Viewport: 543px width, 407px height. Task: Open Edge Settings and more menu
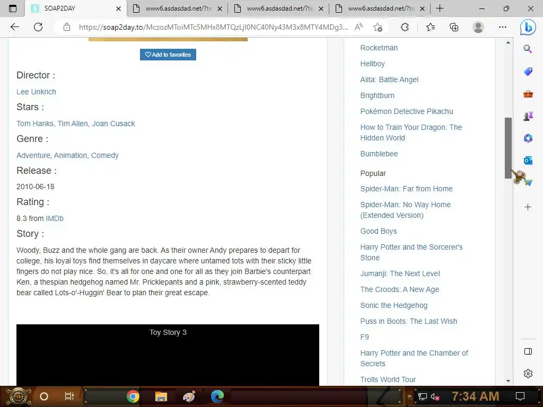coord(503,27)
